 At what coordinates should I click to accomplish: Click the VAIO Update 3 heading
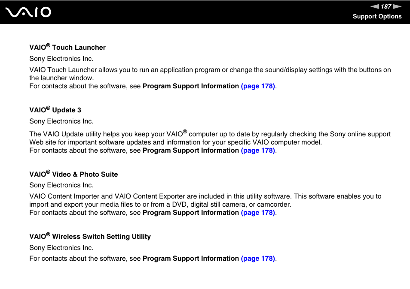click(x=55, y=110)
